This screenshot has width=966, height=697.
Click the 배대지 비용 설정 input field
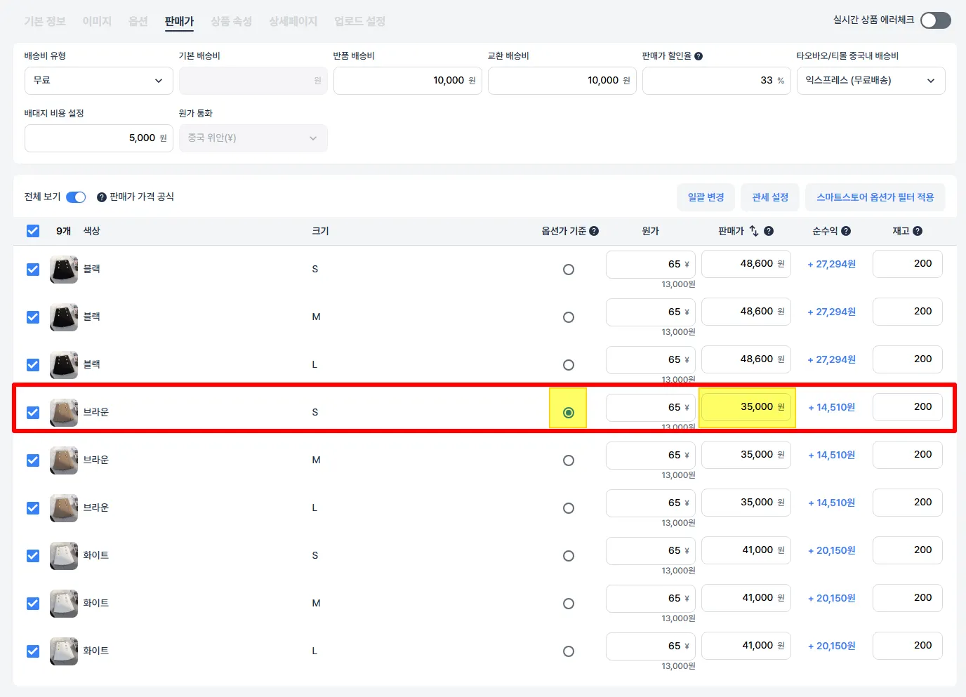(x=99, y=138)
